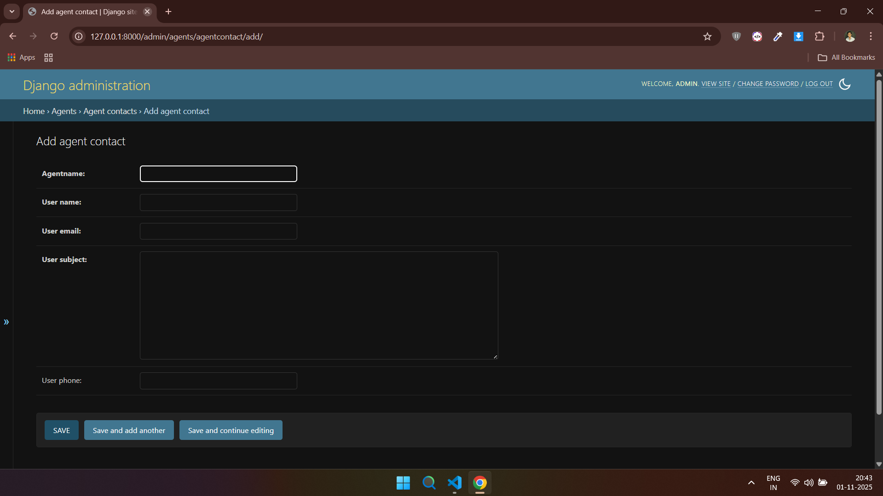
Task: View site information icon in address bar
Action: pos(79,36)
